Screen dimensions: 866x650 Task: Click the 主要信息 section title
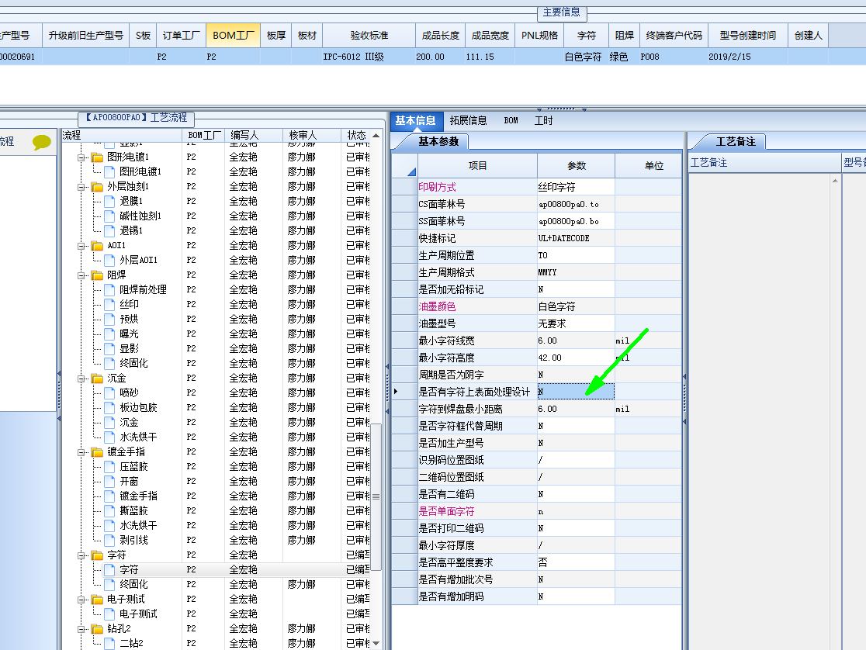pos(561,12)
